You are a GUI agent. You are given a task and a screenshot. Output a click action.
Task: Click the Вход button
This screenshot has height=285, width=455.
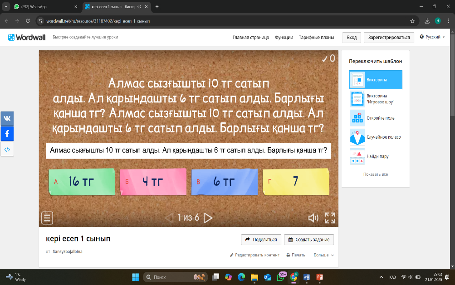tap(352, 38)
